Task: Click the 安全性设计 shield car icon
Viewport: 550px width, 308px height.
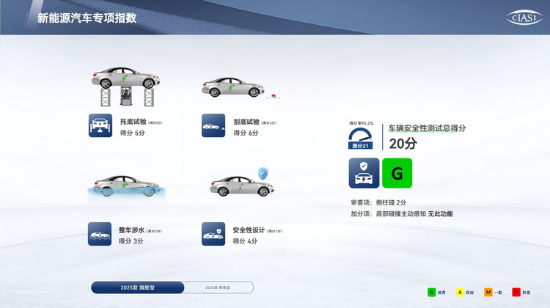Action: [213, 234]
